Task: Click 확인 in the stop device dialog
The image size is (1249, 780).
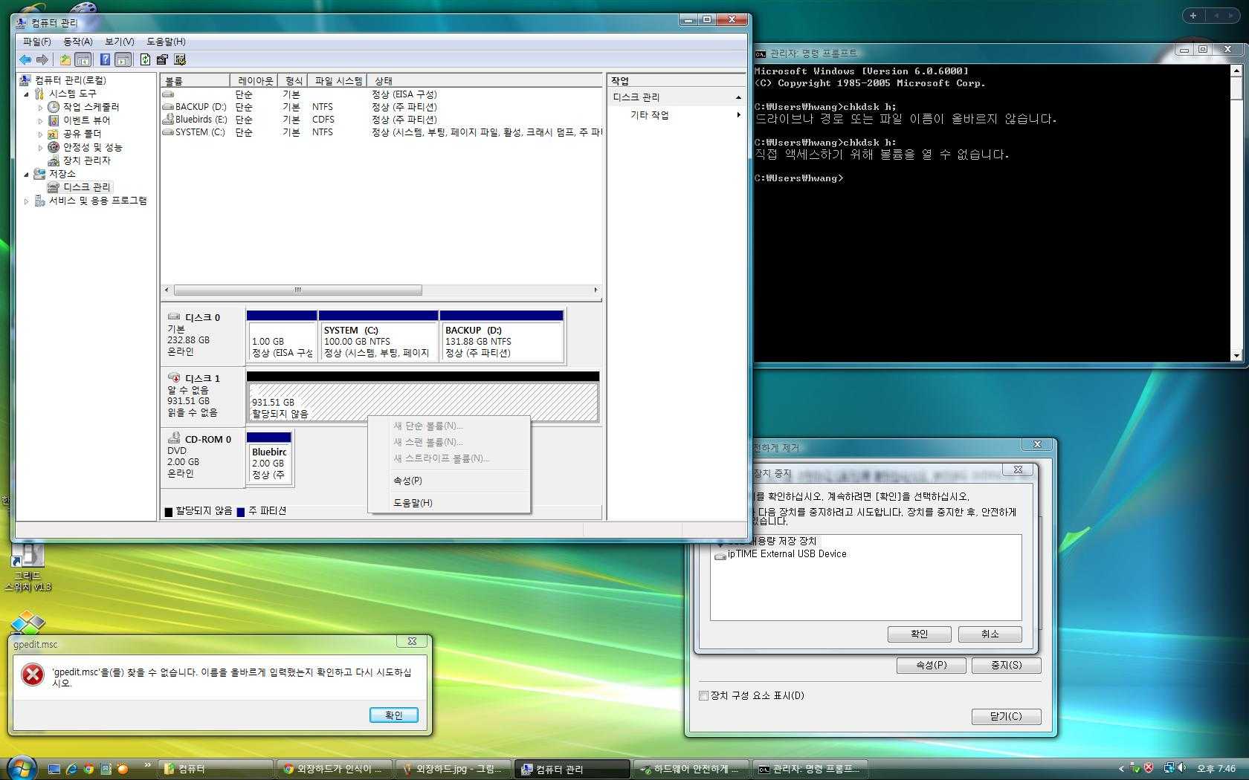Action: coord(920,634)
